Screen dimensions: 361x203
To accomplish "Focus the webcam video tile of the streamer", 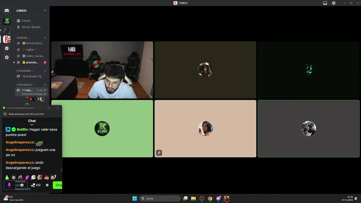I will [102, 70].
